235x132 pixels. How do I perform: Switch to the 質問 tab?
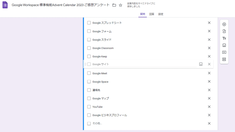click(x=142, y=14)
